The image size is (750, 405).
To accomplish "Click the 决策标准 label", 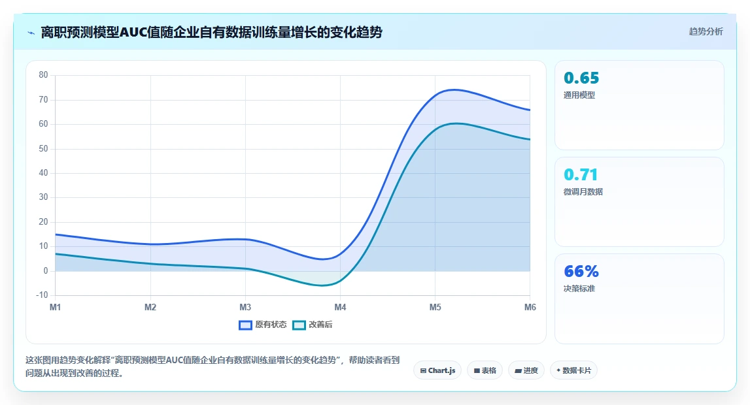I will coord(579,289).
